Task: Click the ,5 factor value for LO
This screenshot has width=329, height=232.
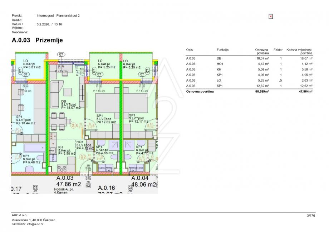Action: tap(280, 81)
